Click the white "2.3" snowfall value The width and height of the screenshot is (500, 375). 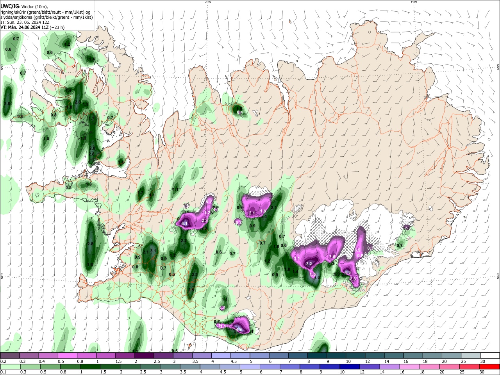point(353,279)
